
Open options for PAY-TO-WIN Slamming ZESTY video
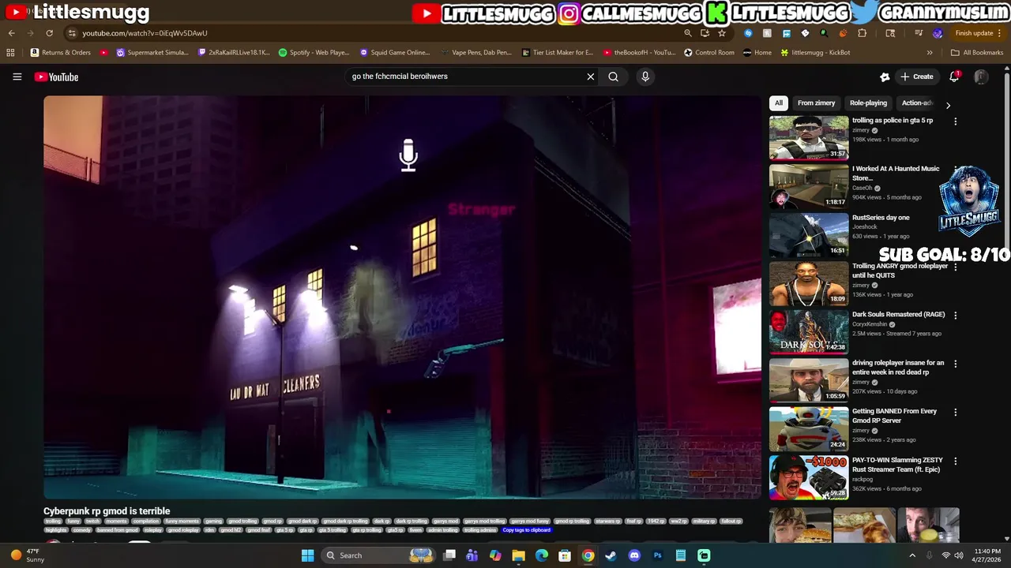click(x=955, y=461)
